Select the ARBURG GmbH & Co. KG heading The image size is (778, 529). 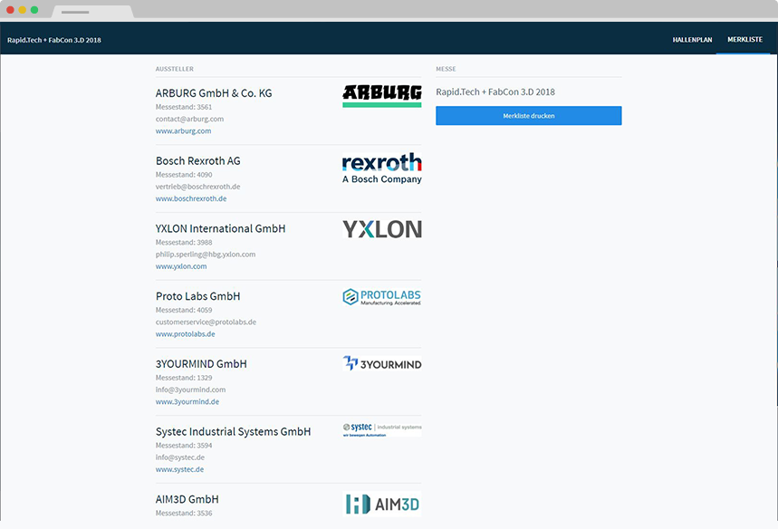point(214,93)
